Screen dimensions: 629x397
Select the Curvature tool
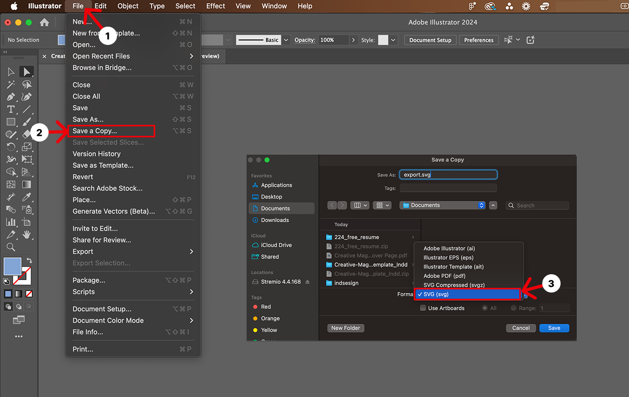click(27, 97)
